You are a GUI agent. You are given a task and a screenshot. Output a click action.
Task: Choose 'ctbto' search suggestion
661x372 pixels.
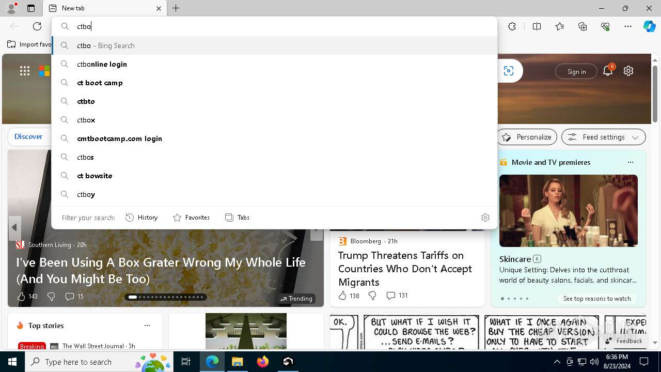[x=274, y=101]
